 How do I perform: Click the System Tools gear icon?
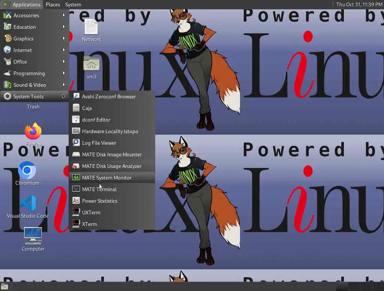(x=7, y=96)
